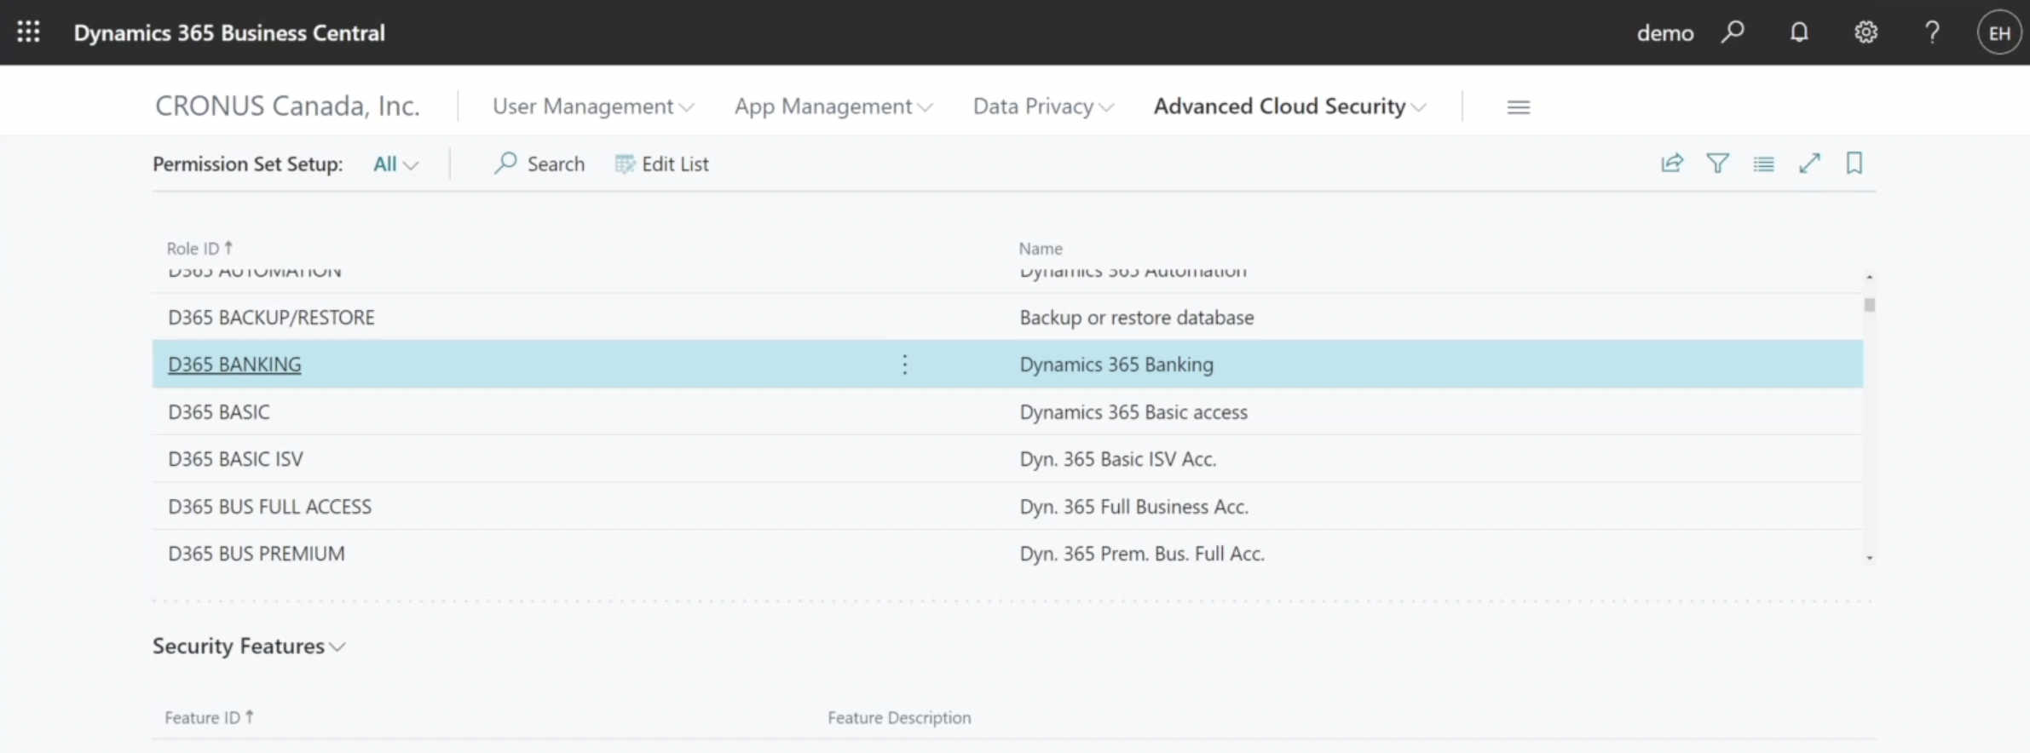
Task: Click the Dyn. 365 Full Business Acc. cell
Action: pyautogui.click(x=1134, y=507)
